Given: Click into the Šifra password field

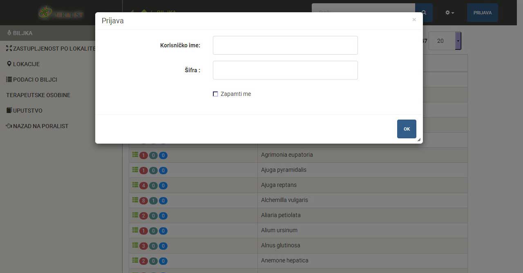Looking at the screenshot, I should pyautogui.click(x=285, y=70).
